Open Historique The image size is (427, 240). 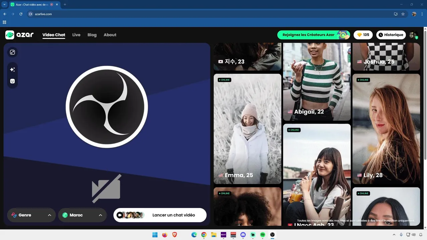pyautogui.click(x=391, y=35)
